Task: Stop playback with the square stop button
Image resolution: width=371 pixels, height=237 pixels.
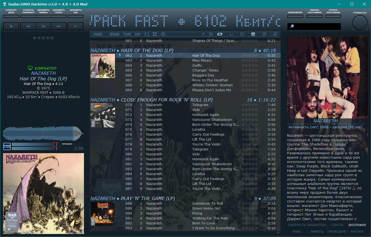Action: click(x=11, y=26)
